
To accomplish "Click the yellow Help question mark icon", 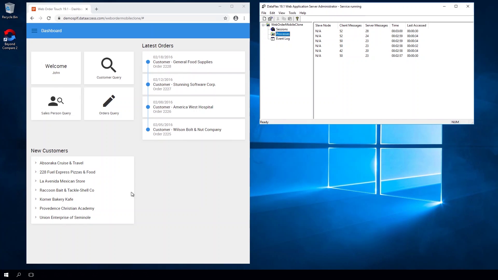I will pyautogui.click(x=297, y=19).
